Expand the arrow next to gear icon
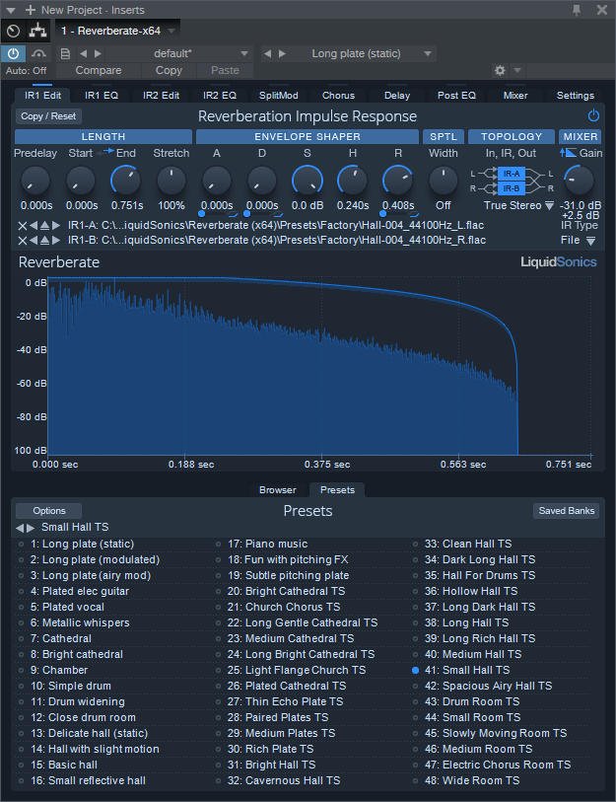 516,70
